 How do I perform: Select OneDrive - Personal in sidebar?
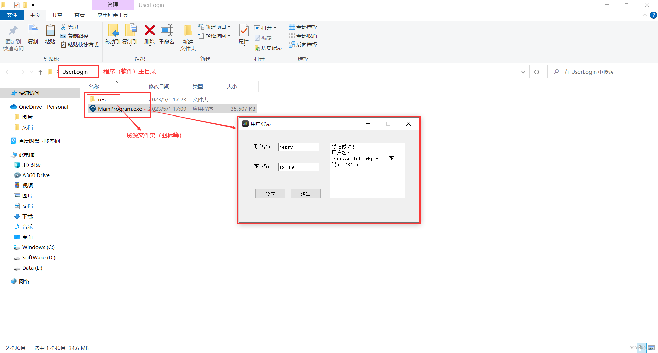tap(44, 107)
